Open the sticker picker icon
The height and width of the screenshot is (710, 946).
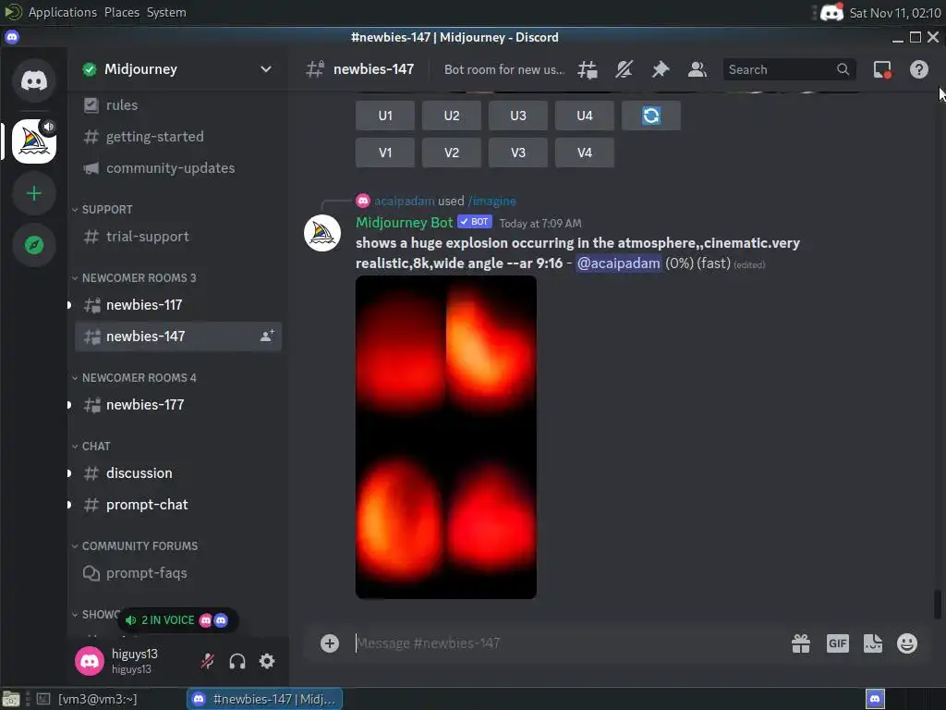pyautogui.click(x=872, y=643)
